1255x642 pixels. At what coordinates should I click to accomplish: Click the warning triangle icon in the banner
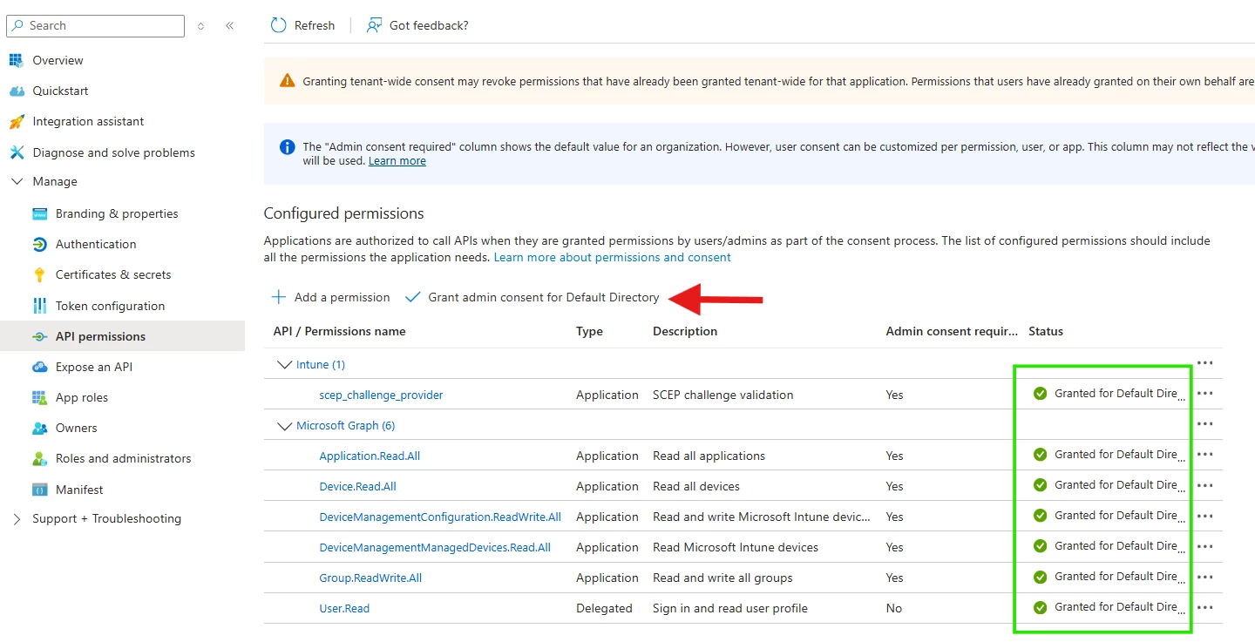pyautogui.click(x=288, y=81)
